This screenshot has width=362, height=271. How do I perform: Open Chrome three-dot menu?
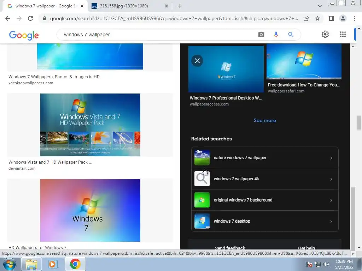[x=354, y=18]
